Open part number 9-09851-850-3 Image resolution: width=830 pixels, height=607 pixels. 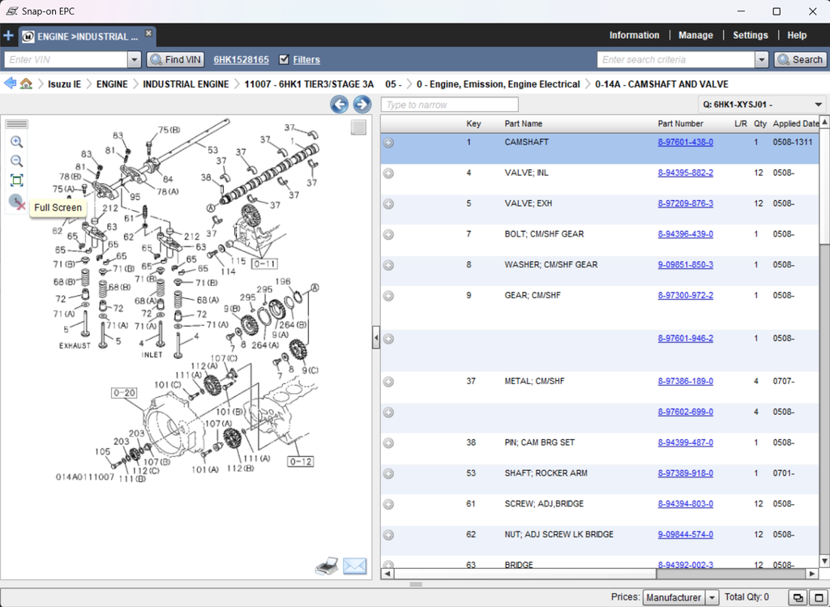(686, 265)
